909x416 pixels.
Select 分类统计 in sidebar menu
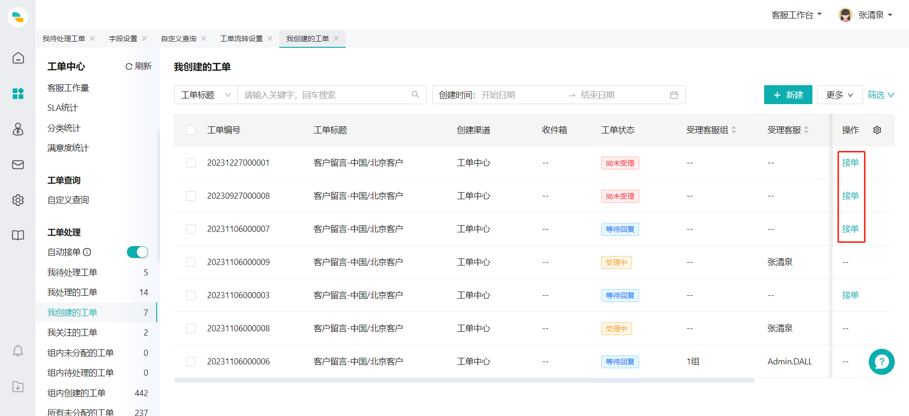[64, 128]
